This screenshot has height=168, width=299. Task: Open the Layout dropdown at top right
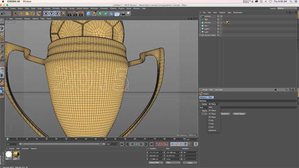287,8
